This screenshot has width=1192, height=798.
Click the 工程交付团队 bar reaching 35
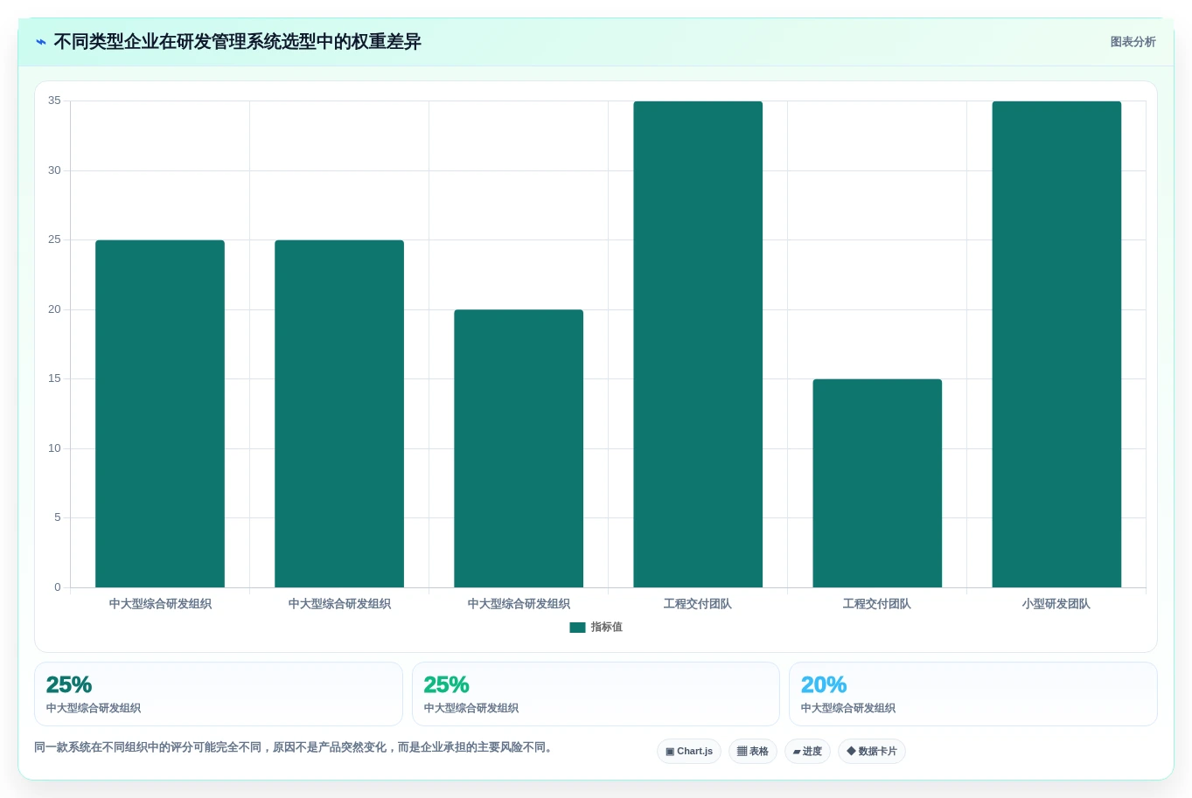pos(698,344)
